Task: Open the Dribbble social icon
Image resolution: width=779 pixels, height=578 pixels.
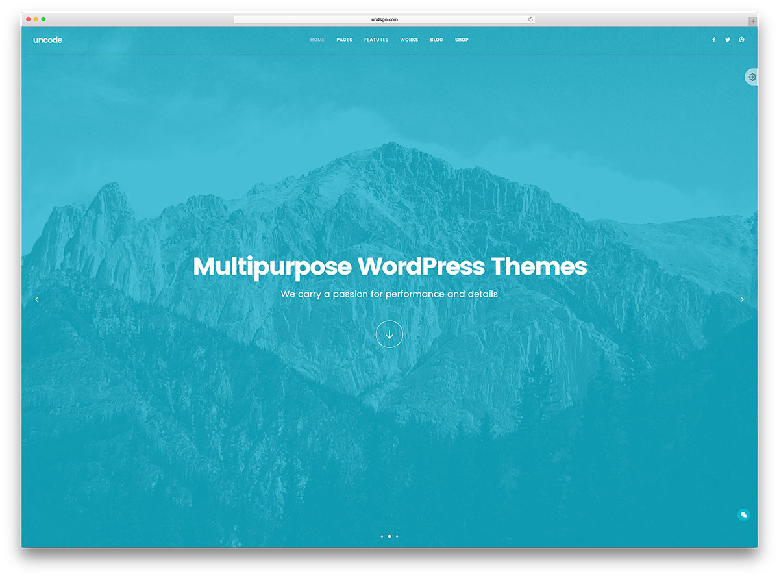Action: click(741, 40)
